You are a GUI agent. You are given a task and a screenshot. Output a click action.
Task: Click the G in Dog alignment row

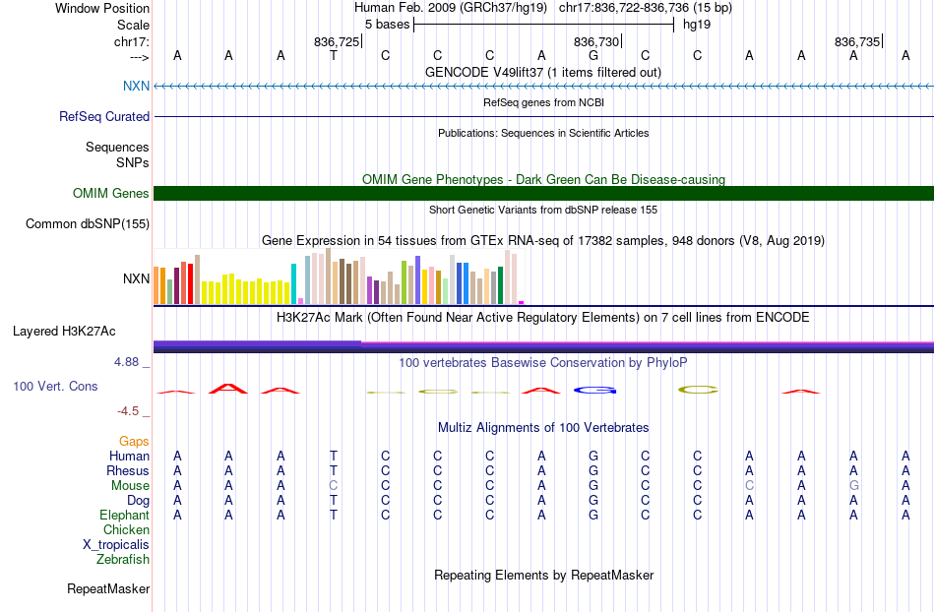point(593,501)
